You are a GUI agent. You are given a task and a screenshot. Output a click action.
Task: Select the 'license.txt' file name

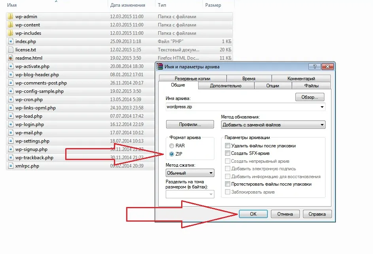coord(26,50)
